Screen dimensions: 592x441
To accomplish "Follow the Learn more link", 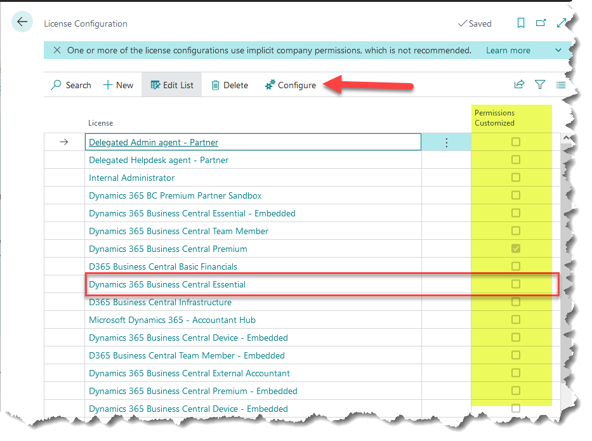I will pos(508,50).
